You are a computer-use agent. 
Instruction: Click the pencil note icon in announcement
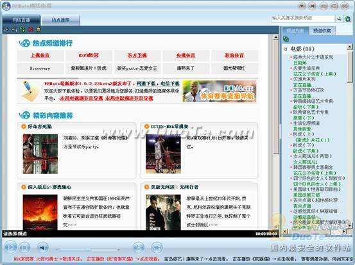pos(30,91)
